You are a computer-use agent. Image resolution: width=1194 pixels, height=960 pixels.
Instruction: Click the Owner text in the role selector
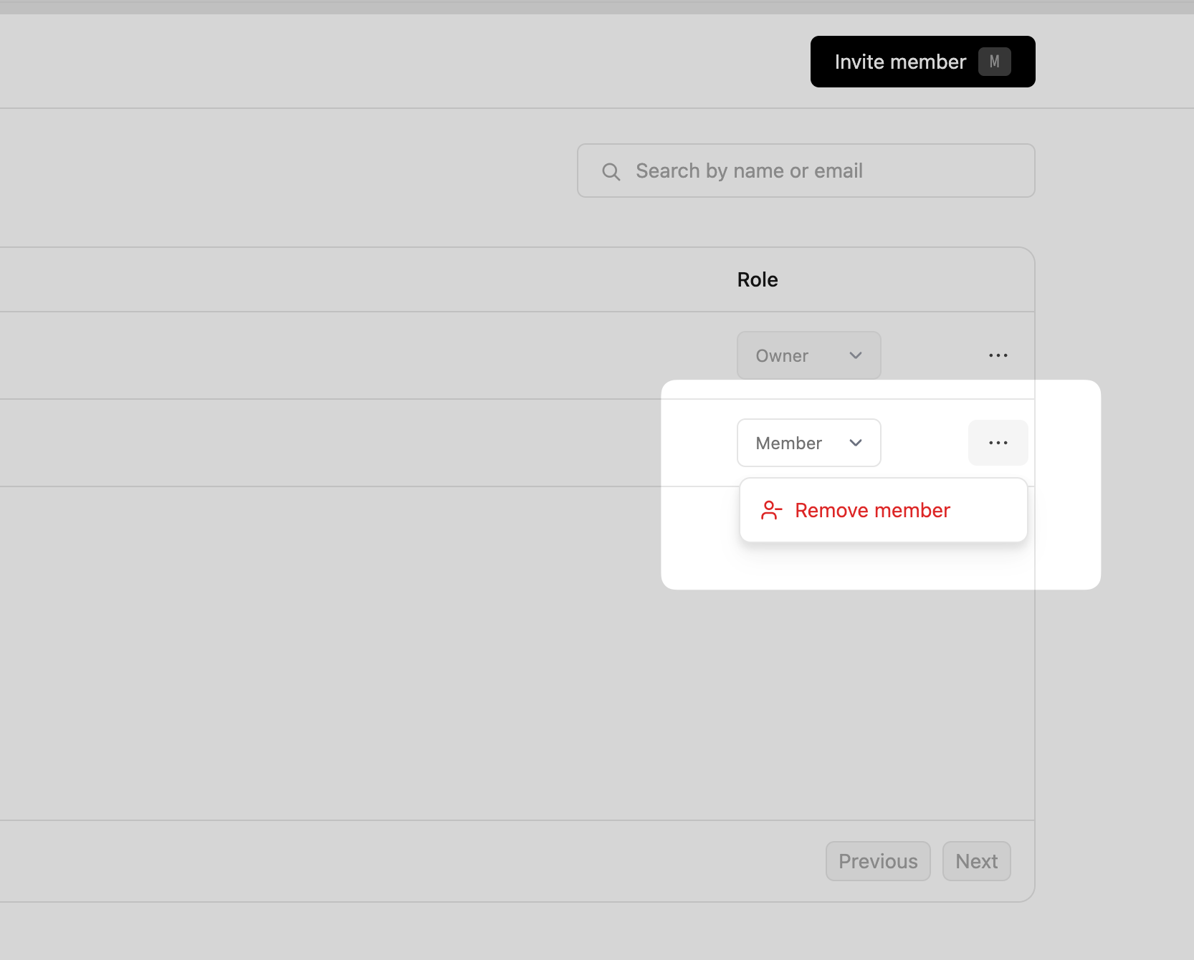tap(781, 356)
